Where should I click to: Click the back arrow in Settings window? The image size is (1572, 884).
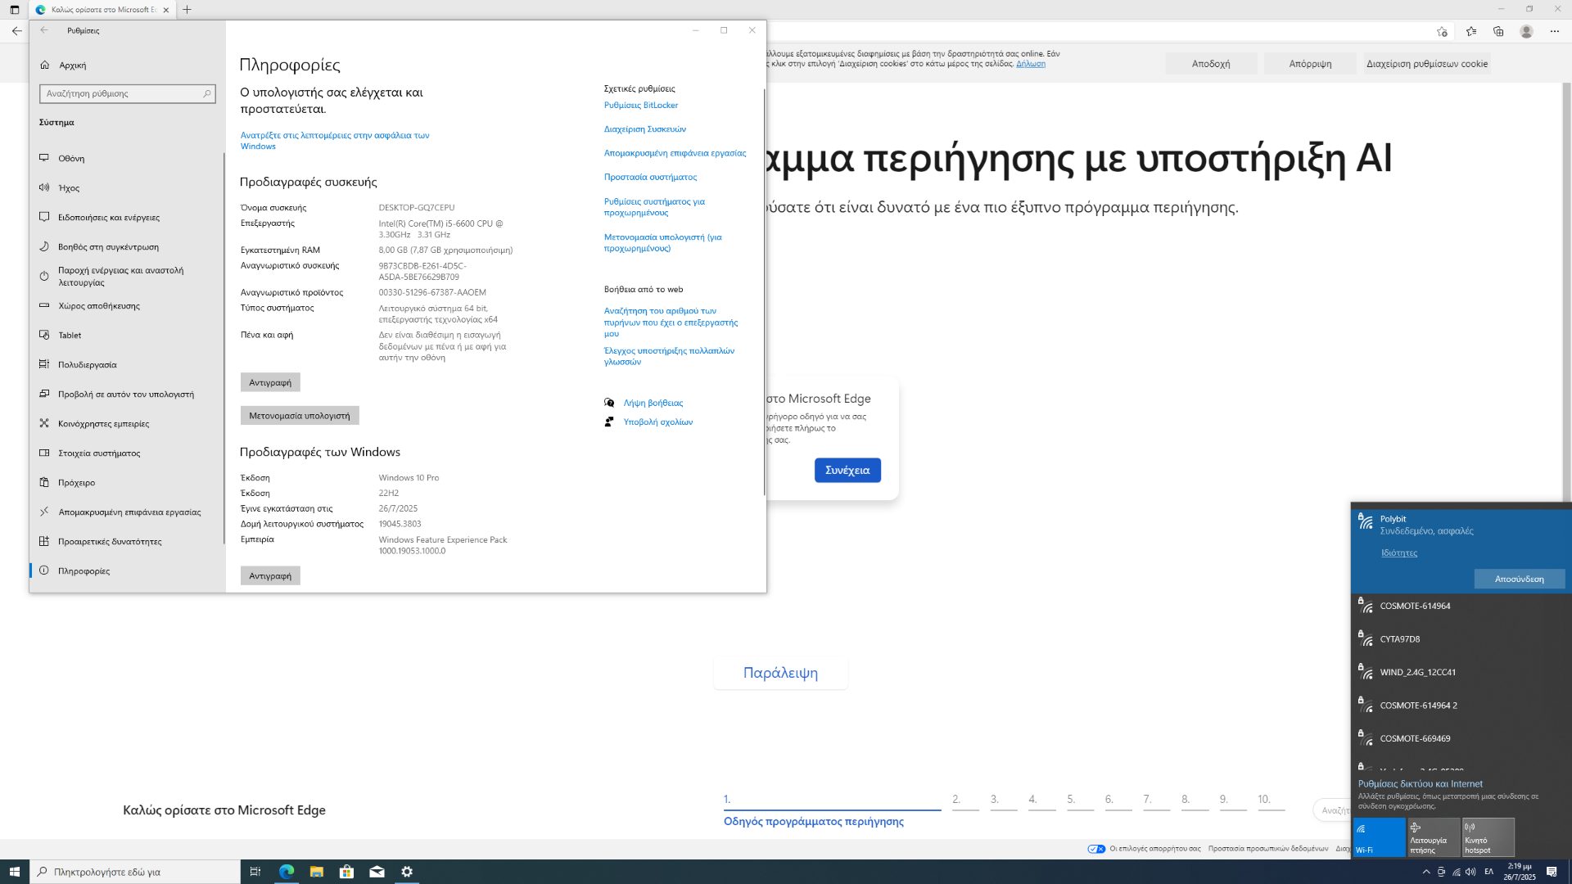(x=45, y=30)
